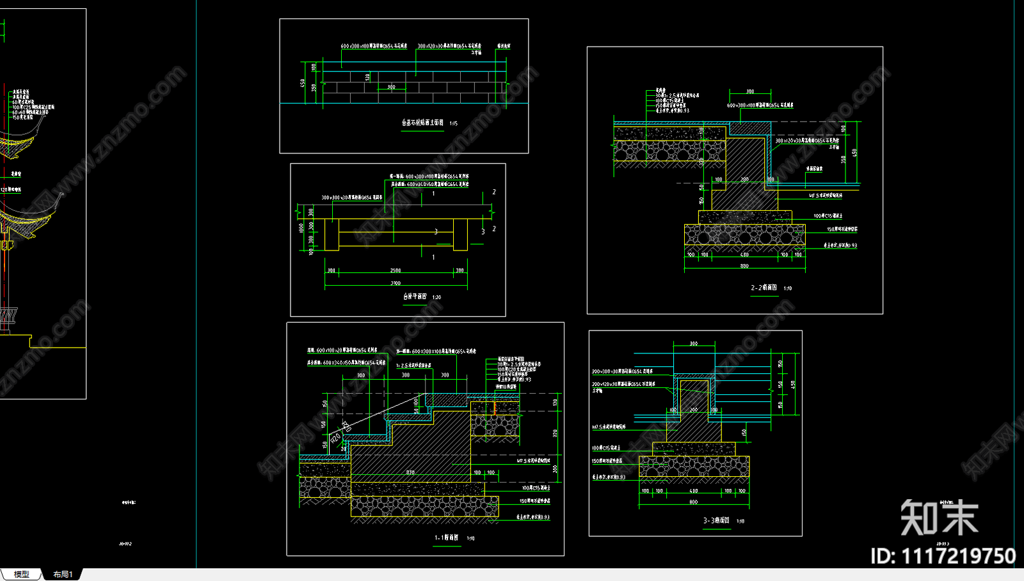The width and height of the screenshot is (1024, 581).
Task: Click the 1:10 scale of 2-2 section
Action: coord(788,288)
